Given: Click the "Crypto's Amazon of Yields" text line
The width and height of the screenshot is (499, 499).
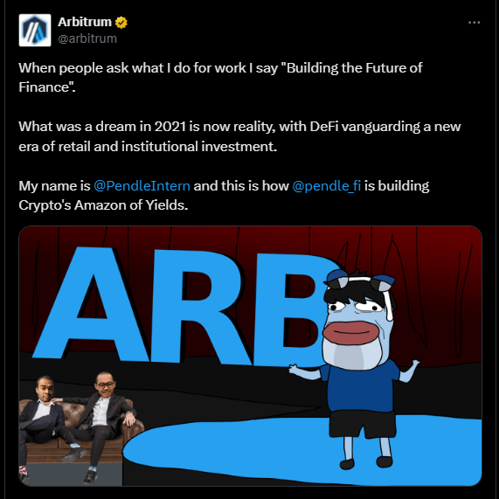Looking at the screenshot, I should (103, 205).
